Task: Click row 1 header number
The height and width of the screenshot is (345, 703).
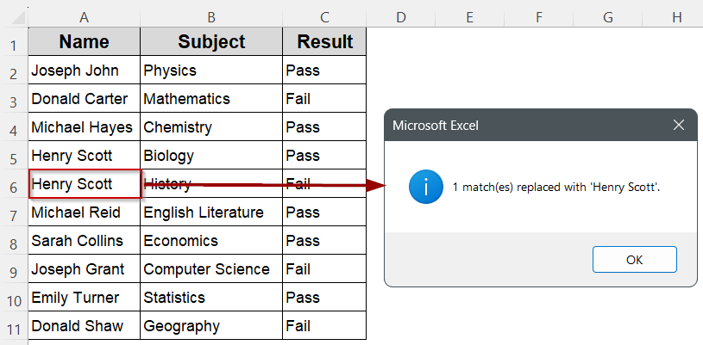Action: pos(14,43)
